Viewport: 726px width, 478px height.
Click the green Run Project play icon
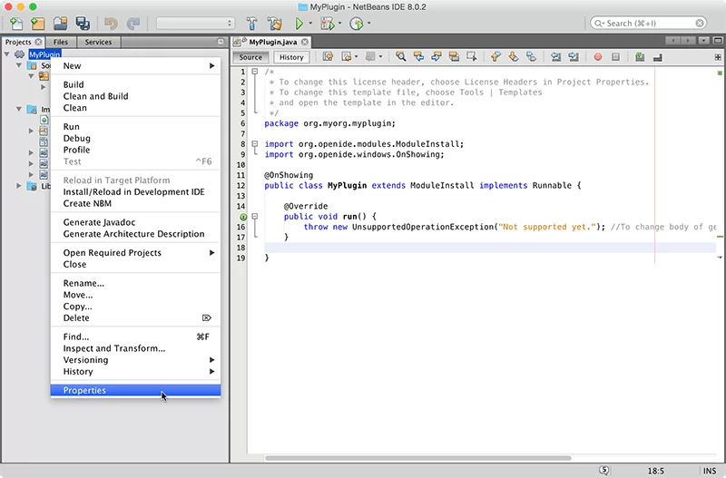tap(299, 24)
